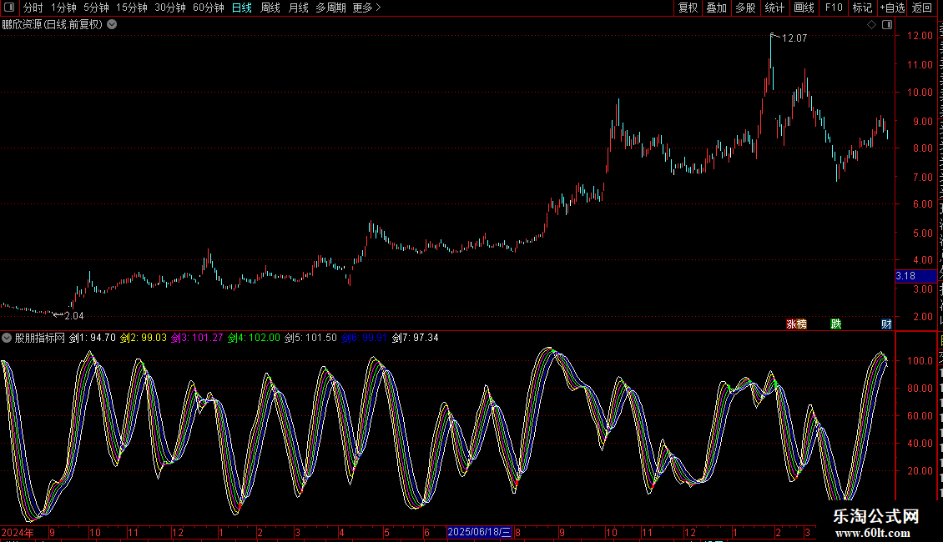
Task: Click the 12.07 high price label
Action: (794, 38)
